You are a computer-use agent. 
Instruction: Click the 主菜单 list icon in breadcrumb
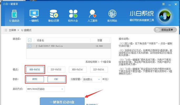click(6, 30)
